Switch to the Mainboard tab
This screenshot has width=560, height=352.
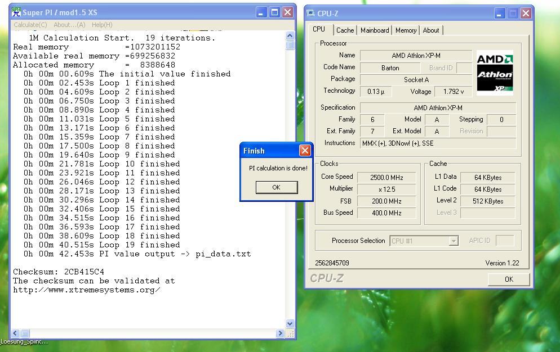coord(375,30)
